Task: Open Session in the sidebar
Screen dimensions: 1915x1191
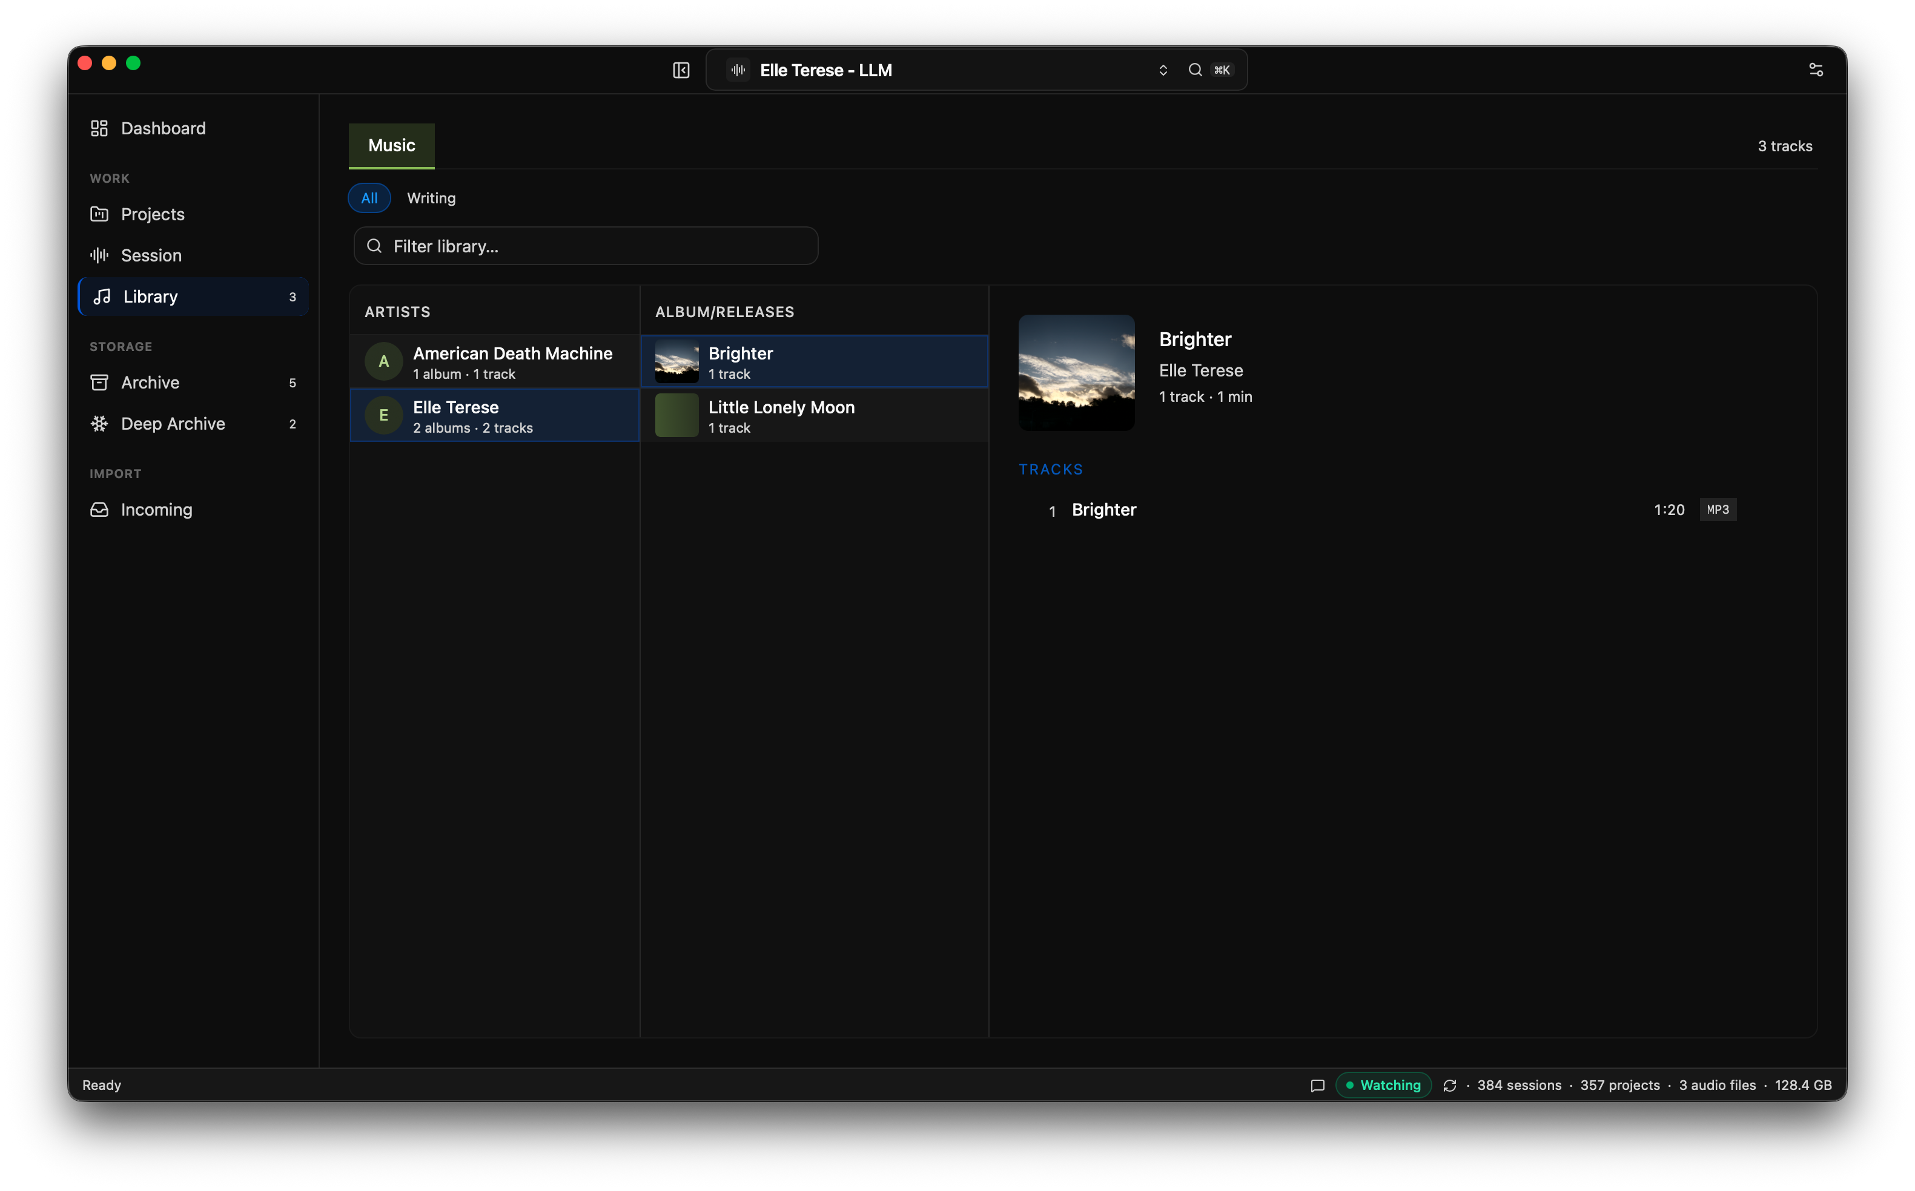Action: [193, 255]
